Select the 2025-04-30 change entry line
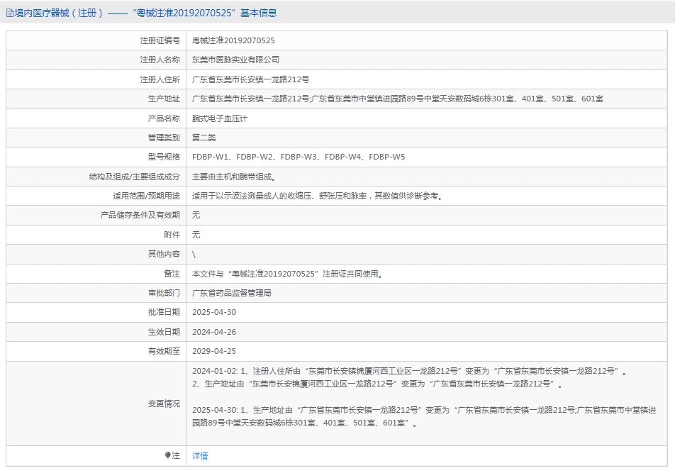 (x=424, y=416)
